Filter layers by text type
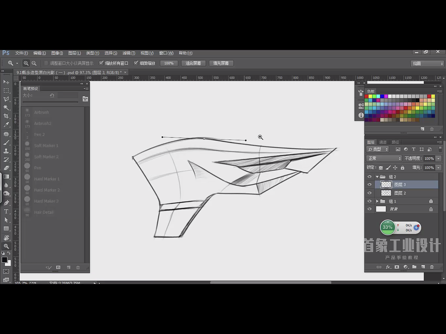The height and width of the screenshot is (334, 446). coord(414,149)
